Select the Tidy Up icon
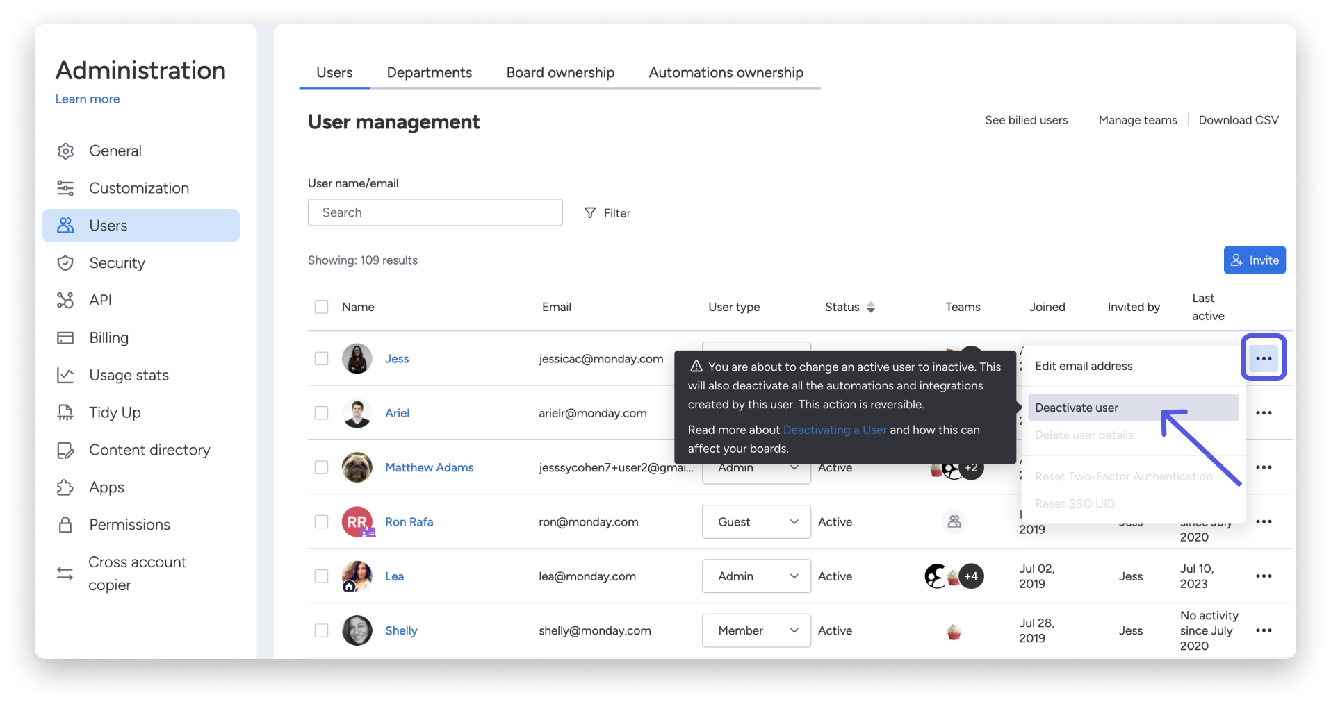The height and width of the screenshot is (704, 1331). click(x=66, y=412)
